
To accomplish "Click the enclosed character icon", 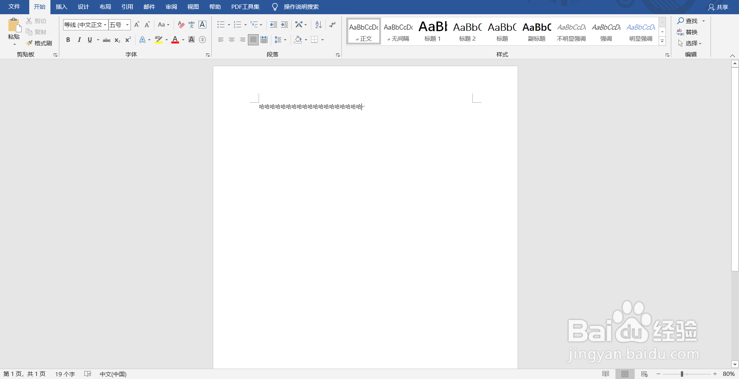I will pyautogui.click(x=202, y=40).
